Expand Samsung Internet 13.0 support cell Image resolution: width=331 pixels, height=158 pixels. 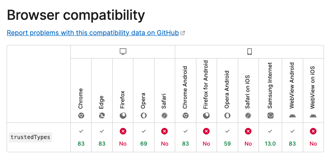271,137
